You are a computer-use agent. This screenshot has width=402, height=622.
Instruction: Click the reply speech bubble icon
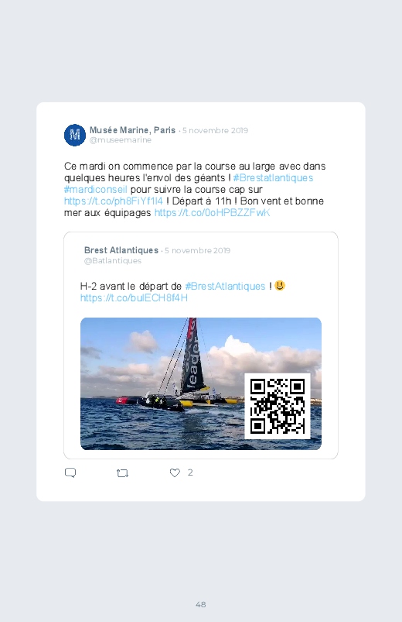(x=70, y=473)
